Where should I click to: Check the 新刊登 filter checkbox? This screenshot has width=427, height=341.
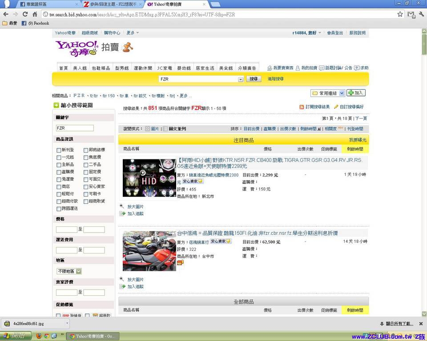(x=59, y=150)
